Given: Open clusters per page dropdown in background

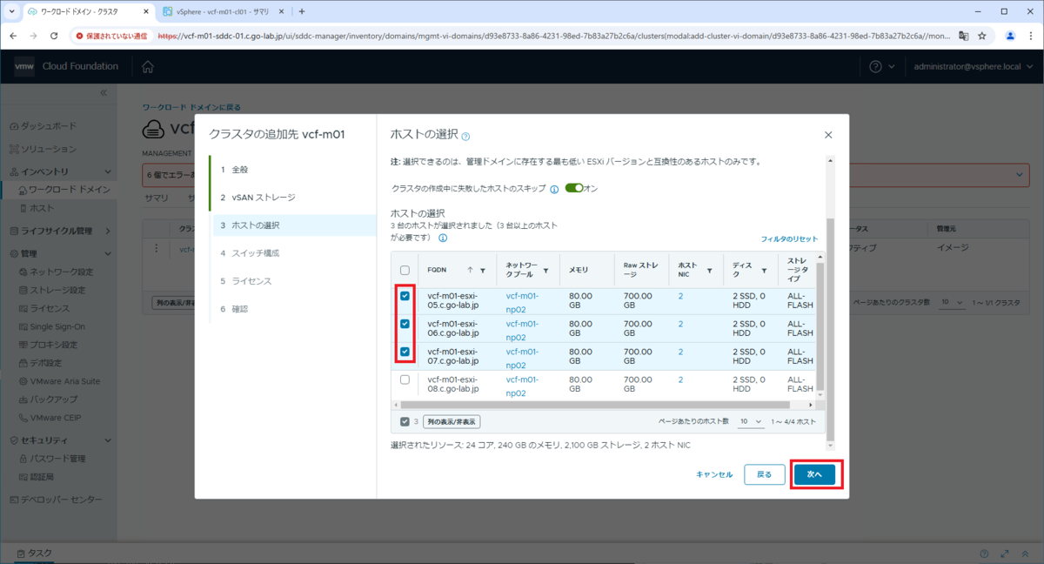Looking at the screenshot, I should coord(953,302).
